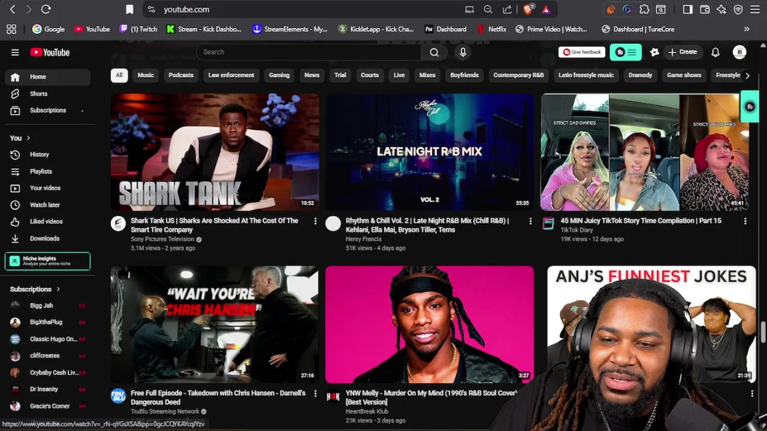This screenshot has width=767, height=431.
Task: Expand the You section chevron
Action: pyautogui.click(x=28, y=138)
